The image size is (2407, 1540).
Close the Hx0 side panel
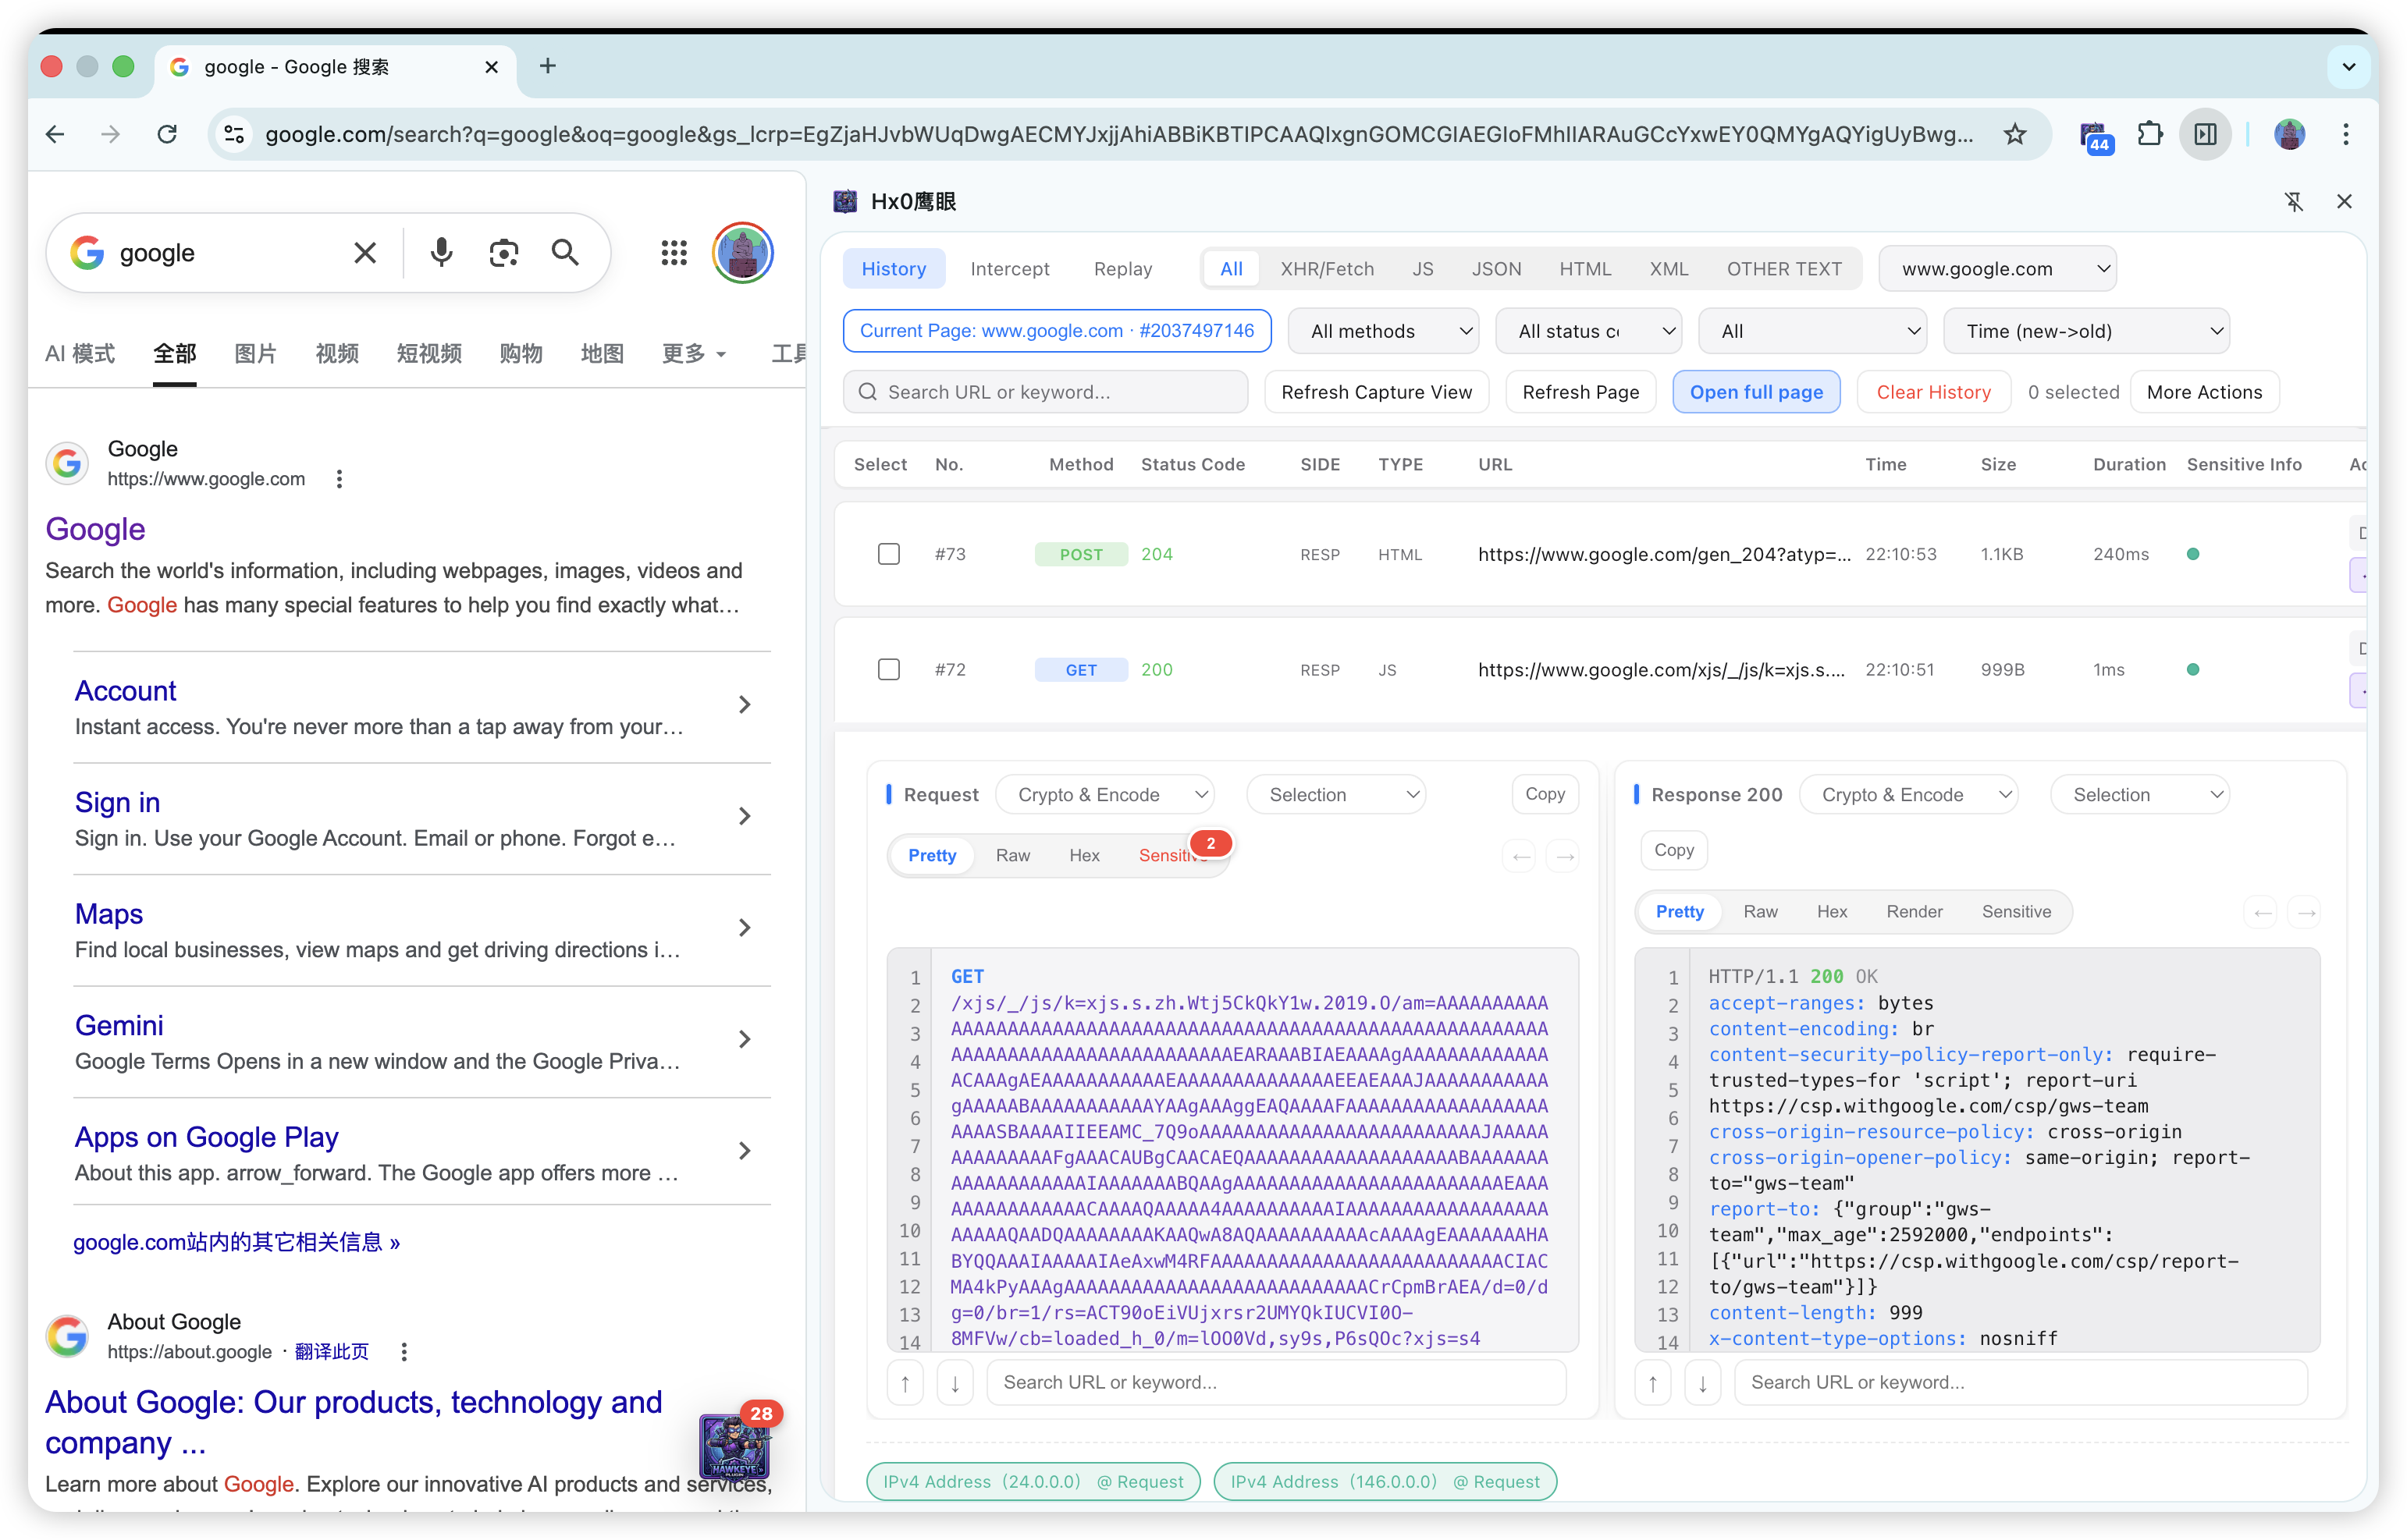click(2344, 202)
